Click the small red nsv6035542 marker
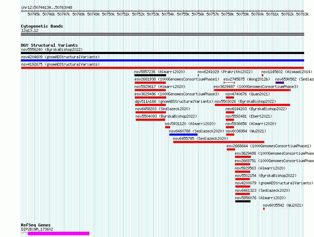This screenshot has width=314, height=237. tap(264, 209)
